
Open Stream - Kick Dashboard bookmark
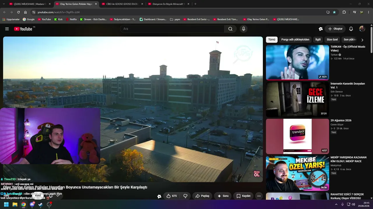coord(93,19)
